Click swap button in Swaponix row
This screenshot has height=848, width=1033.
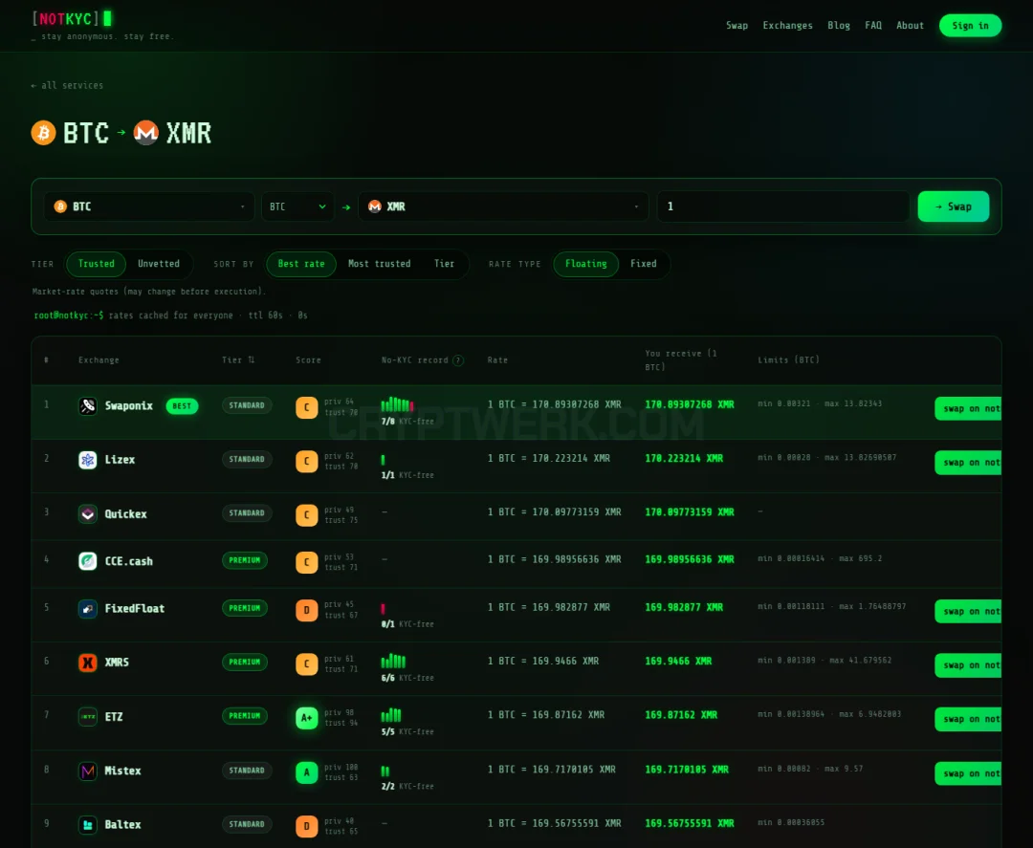(x=968, y=409)
